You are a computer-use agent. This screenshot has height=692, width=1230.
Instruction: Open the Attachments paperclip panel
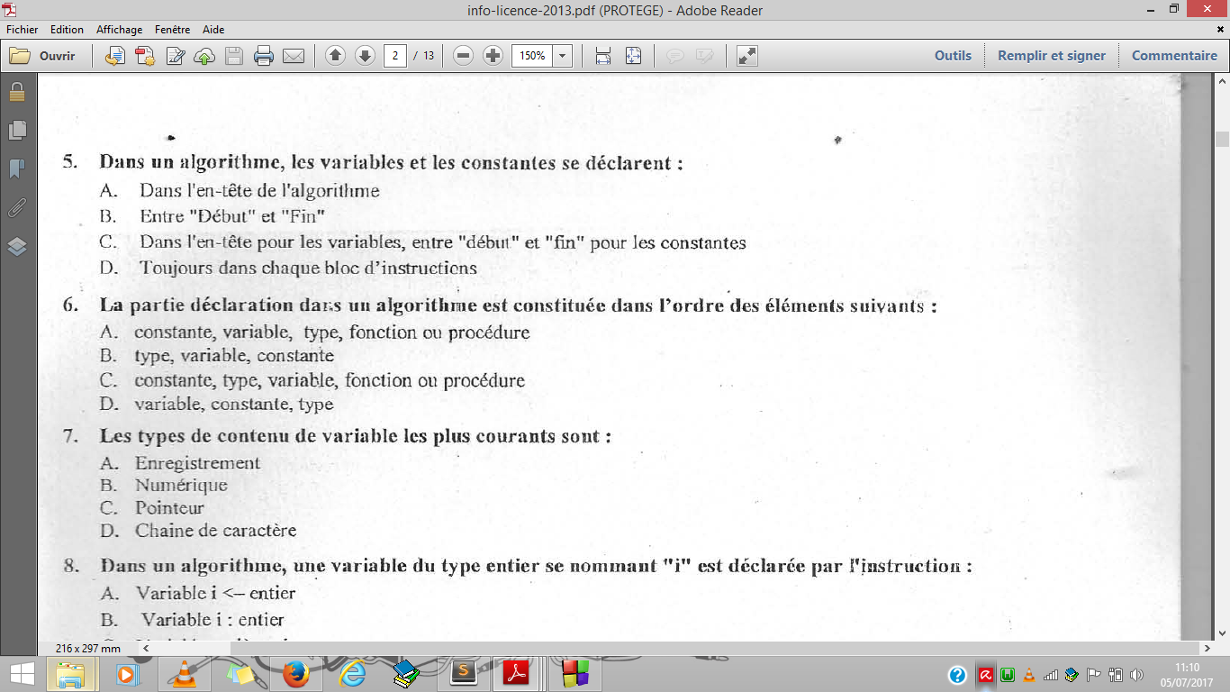pyautogui.click(x=15, y=210)
